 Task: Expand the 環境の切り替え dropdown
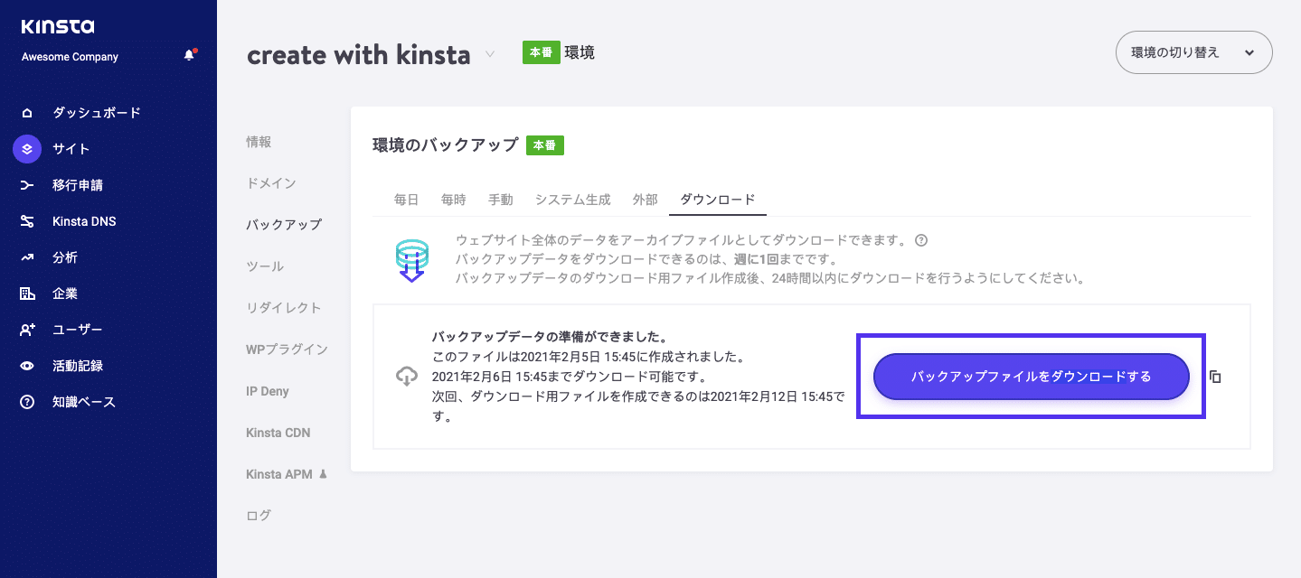pyautogui.click(x=1193, y=52)
